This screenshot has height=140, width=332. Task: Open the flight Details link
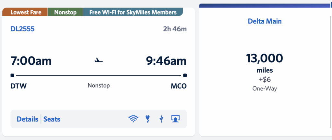[x=28, y=119]
